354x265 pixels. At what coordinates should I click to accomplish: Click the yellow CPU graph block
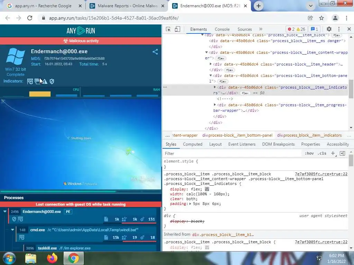click(40, 94)
